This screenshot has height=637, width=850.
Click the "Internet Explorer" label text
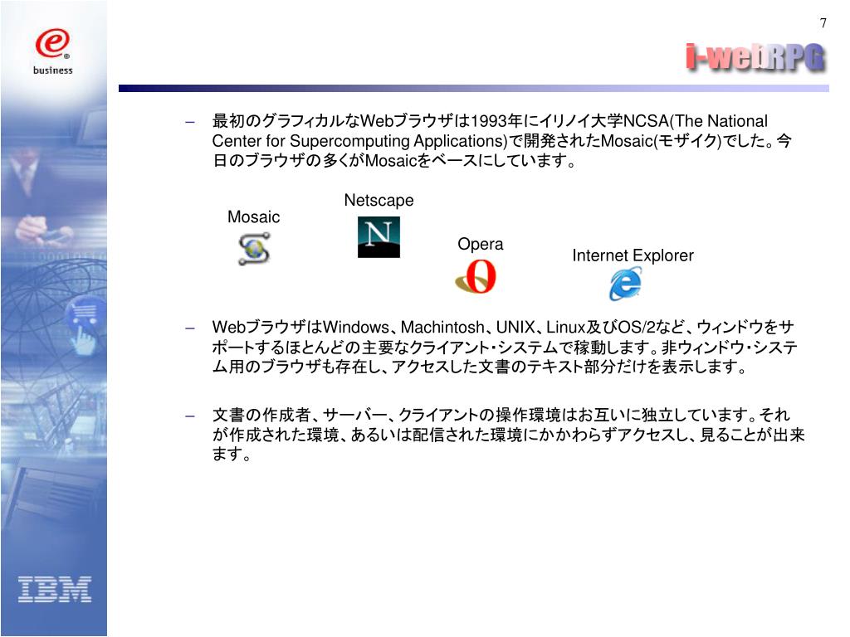tap(633, 255)
